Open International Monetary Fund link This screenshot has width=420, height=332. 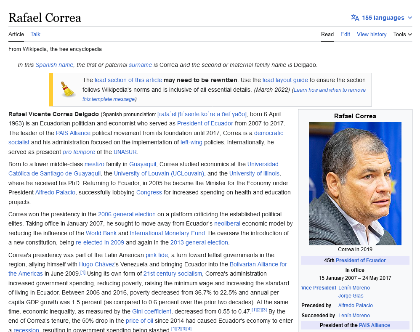click(x=167, y=233)
